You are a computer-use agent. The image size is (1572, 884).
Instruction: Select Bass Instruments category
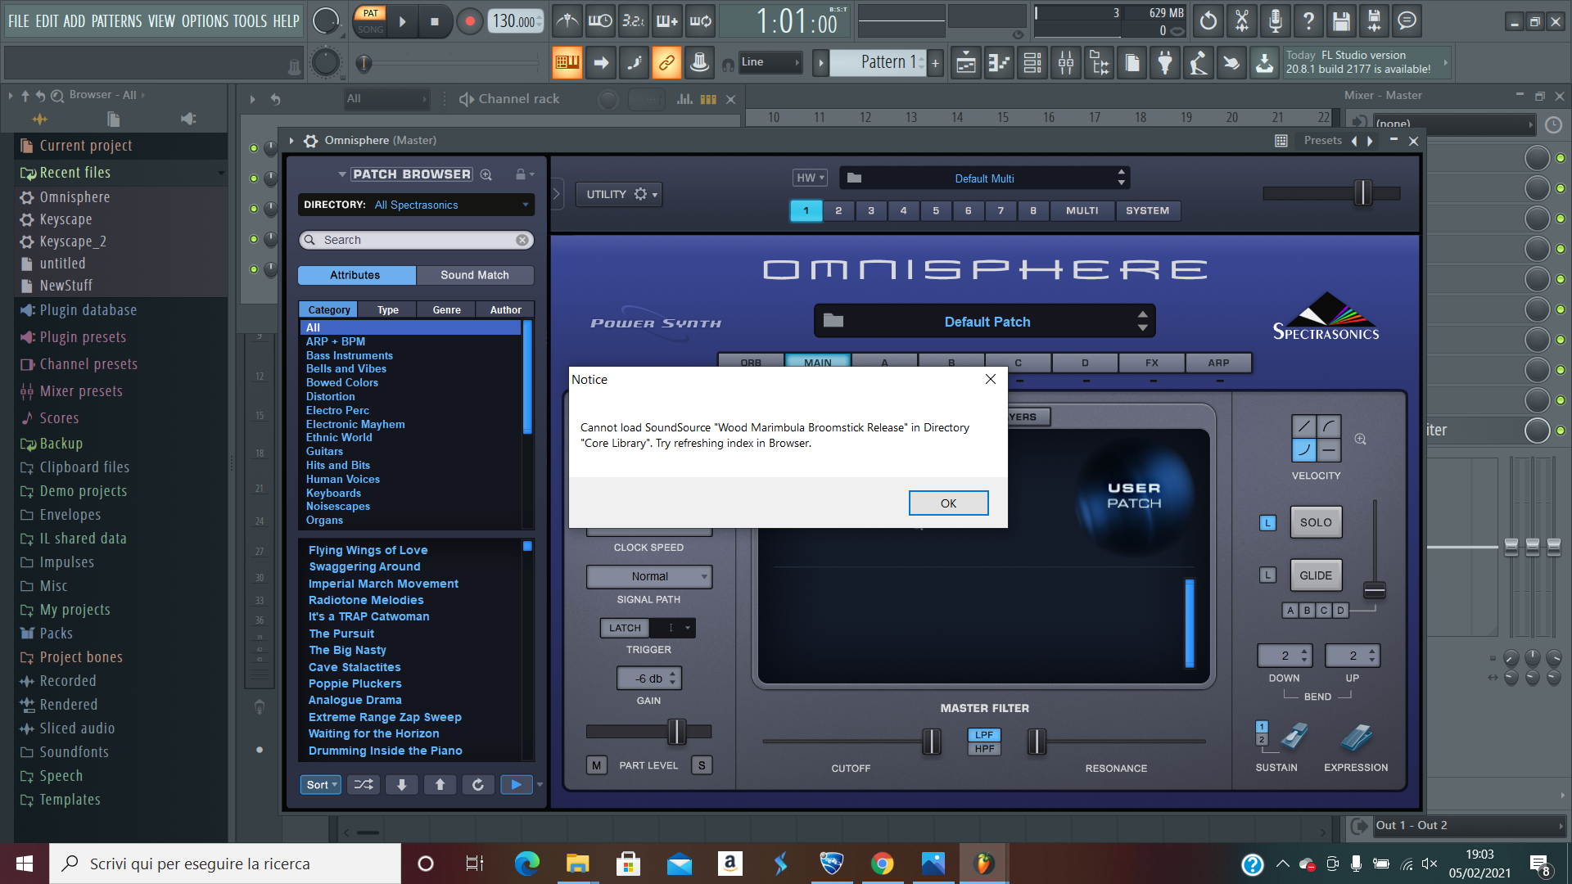coord(350,355)
